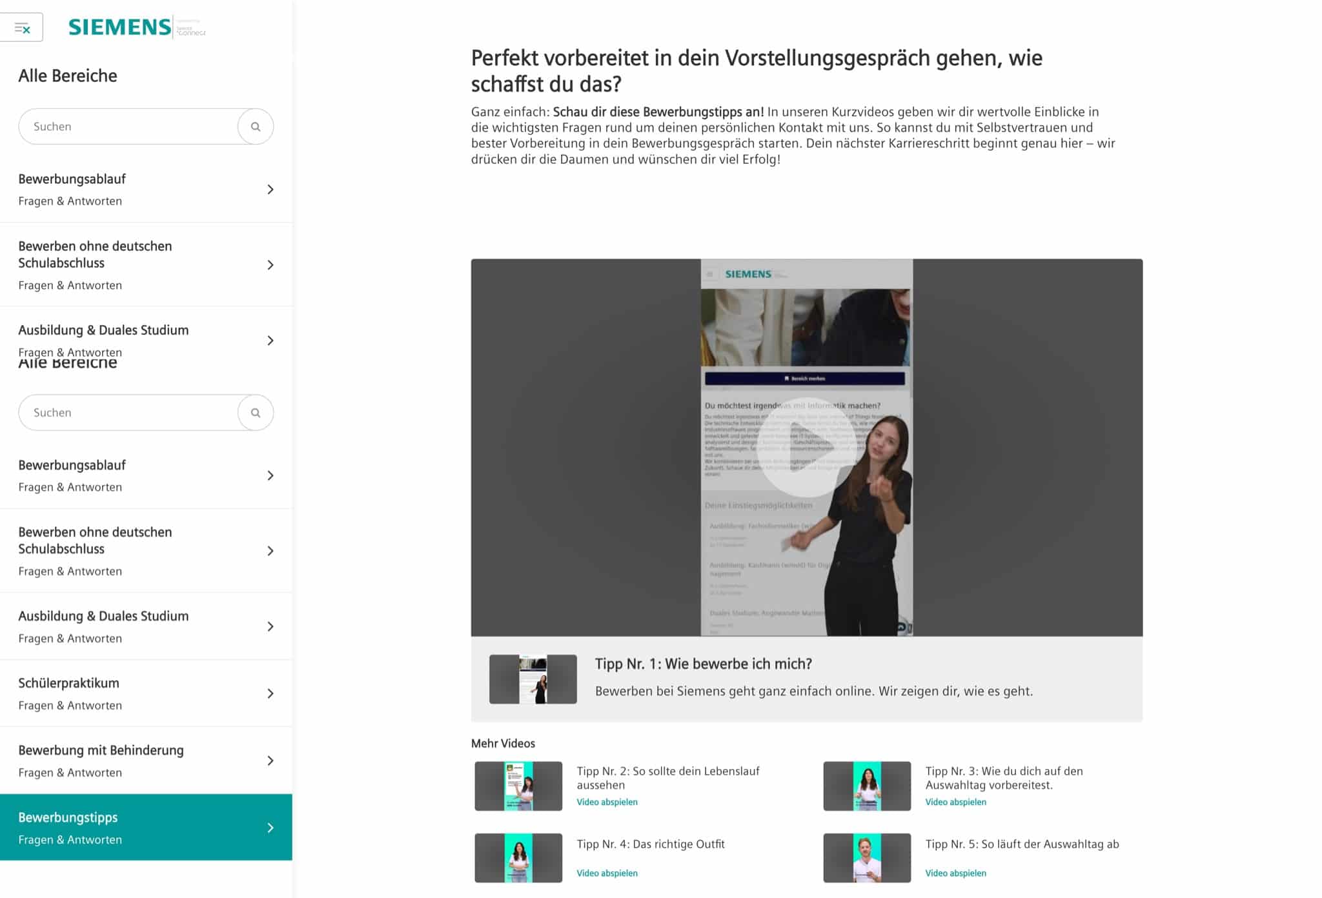Click Tipp Nr. 4 Outfit video thumbnail
Viewport: 1322px width, 898px height.
point(518,858)
